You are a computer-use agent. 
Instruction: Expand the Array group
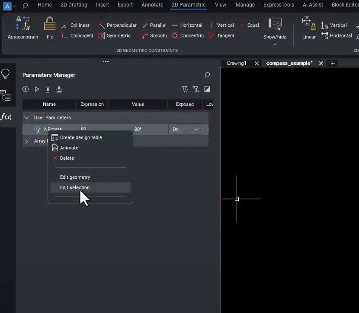click(26, 141)
